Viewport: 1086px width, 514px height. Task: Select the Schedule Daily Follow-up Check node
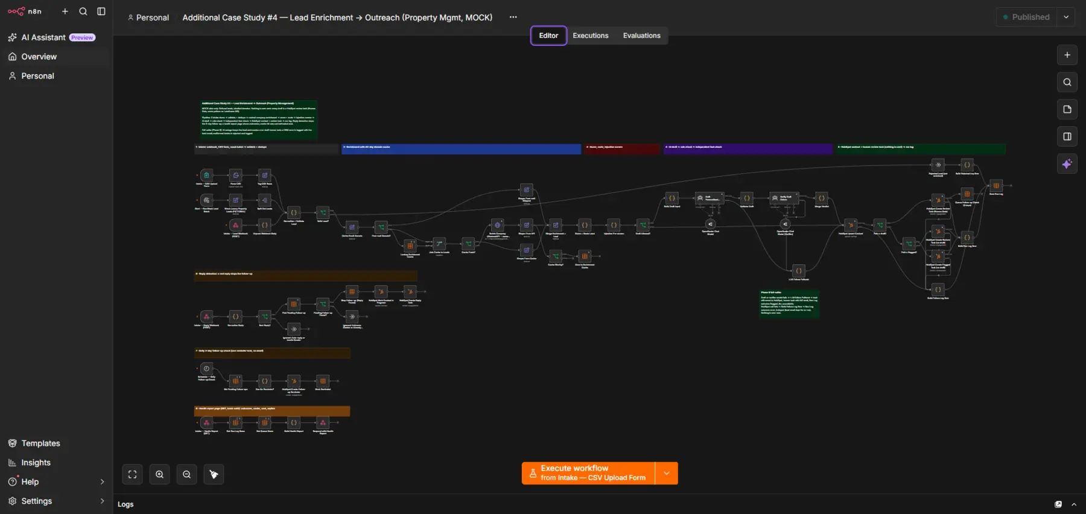[x=207, y=369]
